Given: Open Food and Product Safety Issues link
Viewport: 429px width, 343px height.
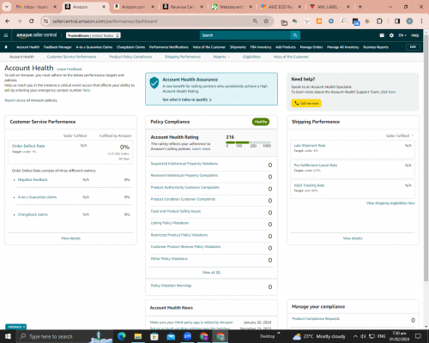Looking at the screenshot, I should [176, 211].
